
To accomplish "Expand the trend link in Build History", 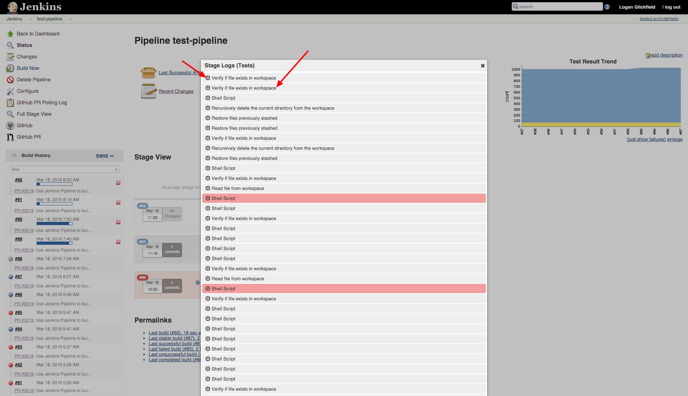I will [102, 155].
